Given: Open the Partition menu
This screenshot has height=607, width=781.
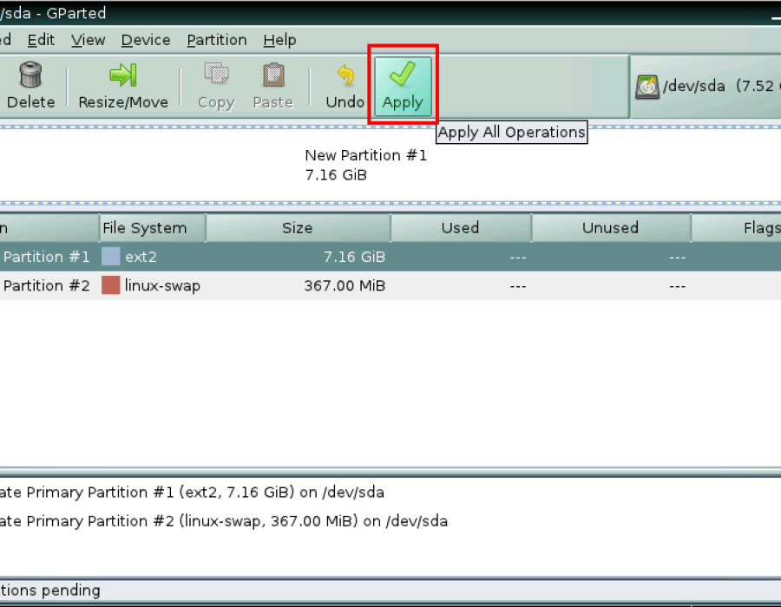Looking at the screenshot, I should pos(217,40).
